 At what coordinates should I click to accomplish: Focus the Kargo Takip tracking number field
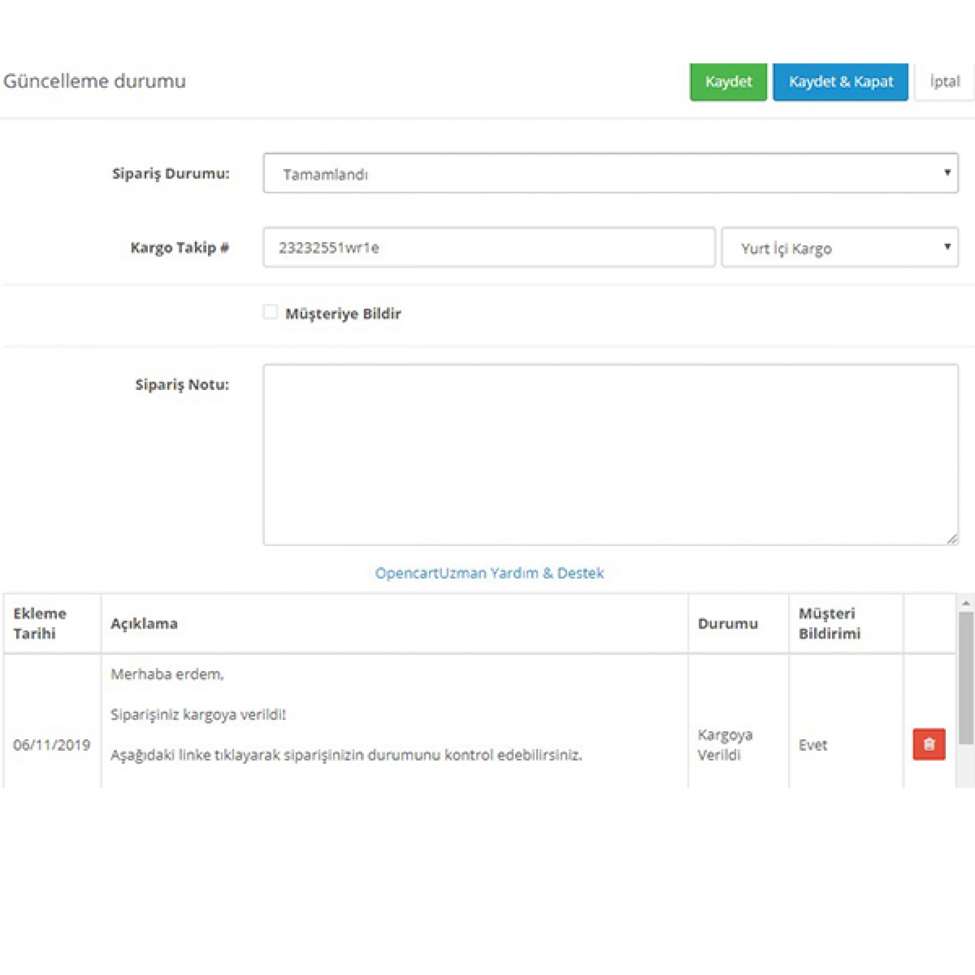coord(489,248)
